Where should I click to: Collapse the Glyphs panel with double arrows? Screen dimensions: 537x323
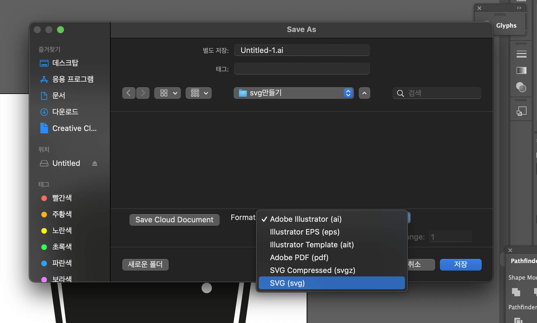pos(519,8)
